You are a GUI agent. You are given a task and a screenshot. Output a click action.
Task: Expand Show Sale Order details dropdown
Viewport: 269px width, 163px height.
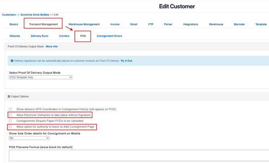point(29,138)
